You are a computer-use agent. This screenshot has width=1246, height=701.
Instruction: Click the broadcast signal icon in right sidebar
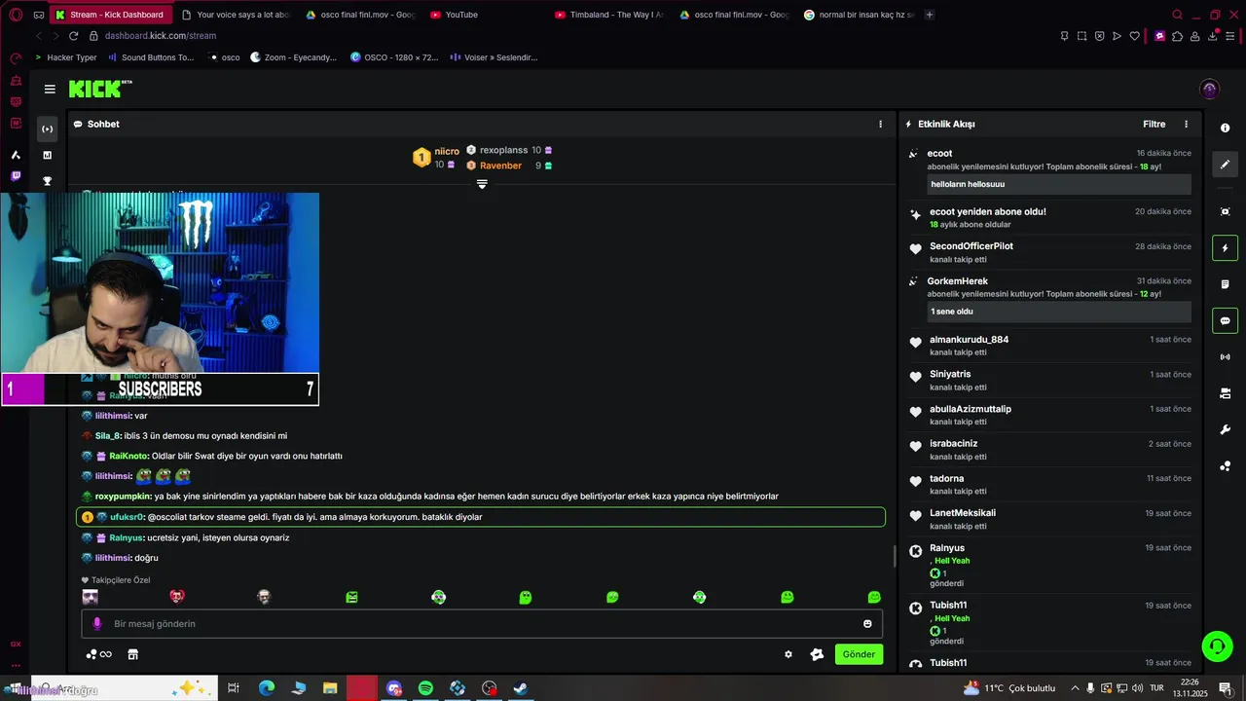[x=1225, y=357]
